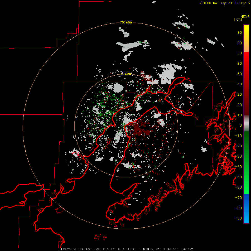Click the 04:58 timestamp in the caption

187,249
